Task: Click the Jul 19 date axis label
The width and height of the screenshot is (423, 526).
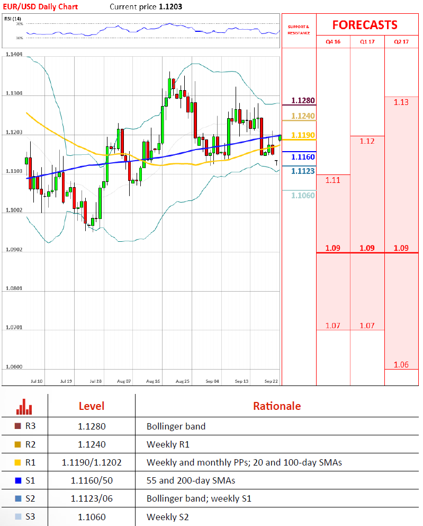Action: click(66, 381)
